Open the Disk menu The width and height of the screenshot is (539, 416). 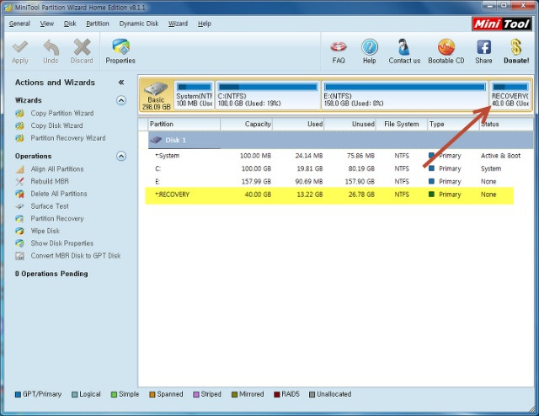[x=70, y=24]
